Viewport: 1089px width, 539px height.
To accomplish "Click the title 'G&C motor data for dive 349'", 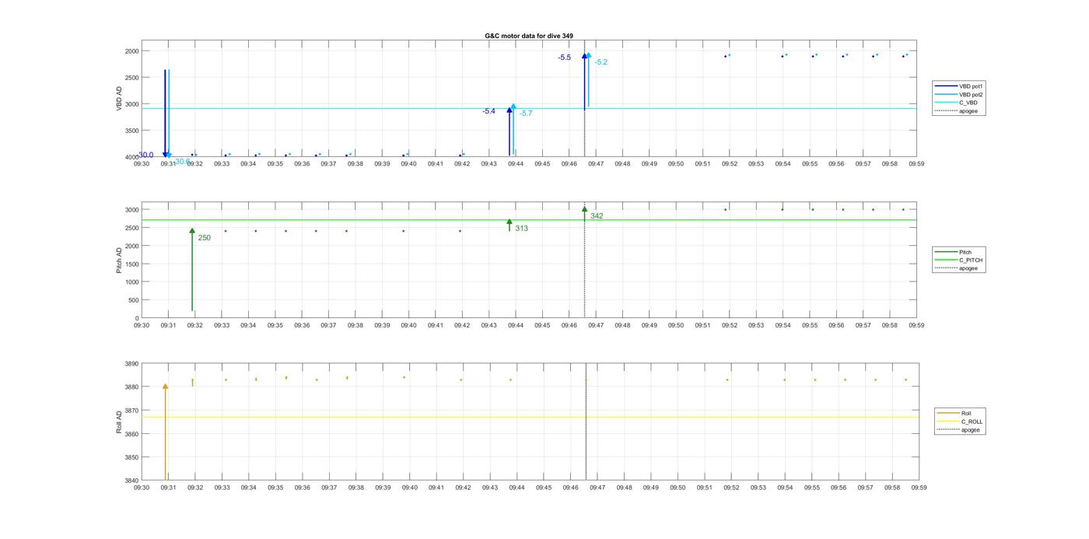I will click(529, 36).
